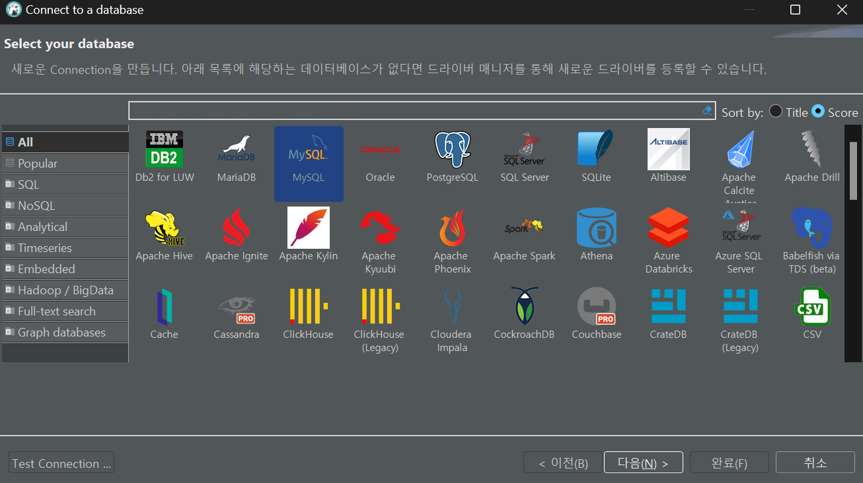Select the Athena database icon

point(597,228)
